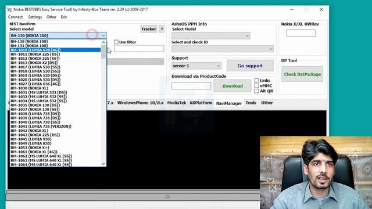Click the Nokia X/XL HWRev input field
Screen dimensions: 372x209
click(x=301, y=33)
